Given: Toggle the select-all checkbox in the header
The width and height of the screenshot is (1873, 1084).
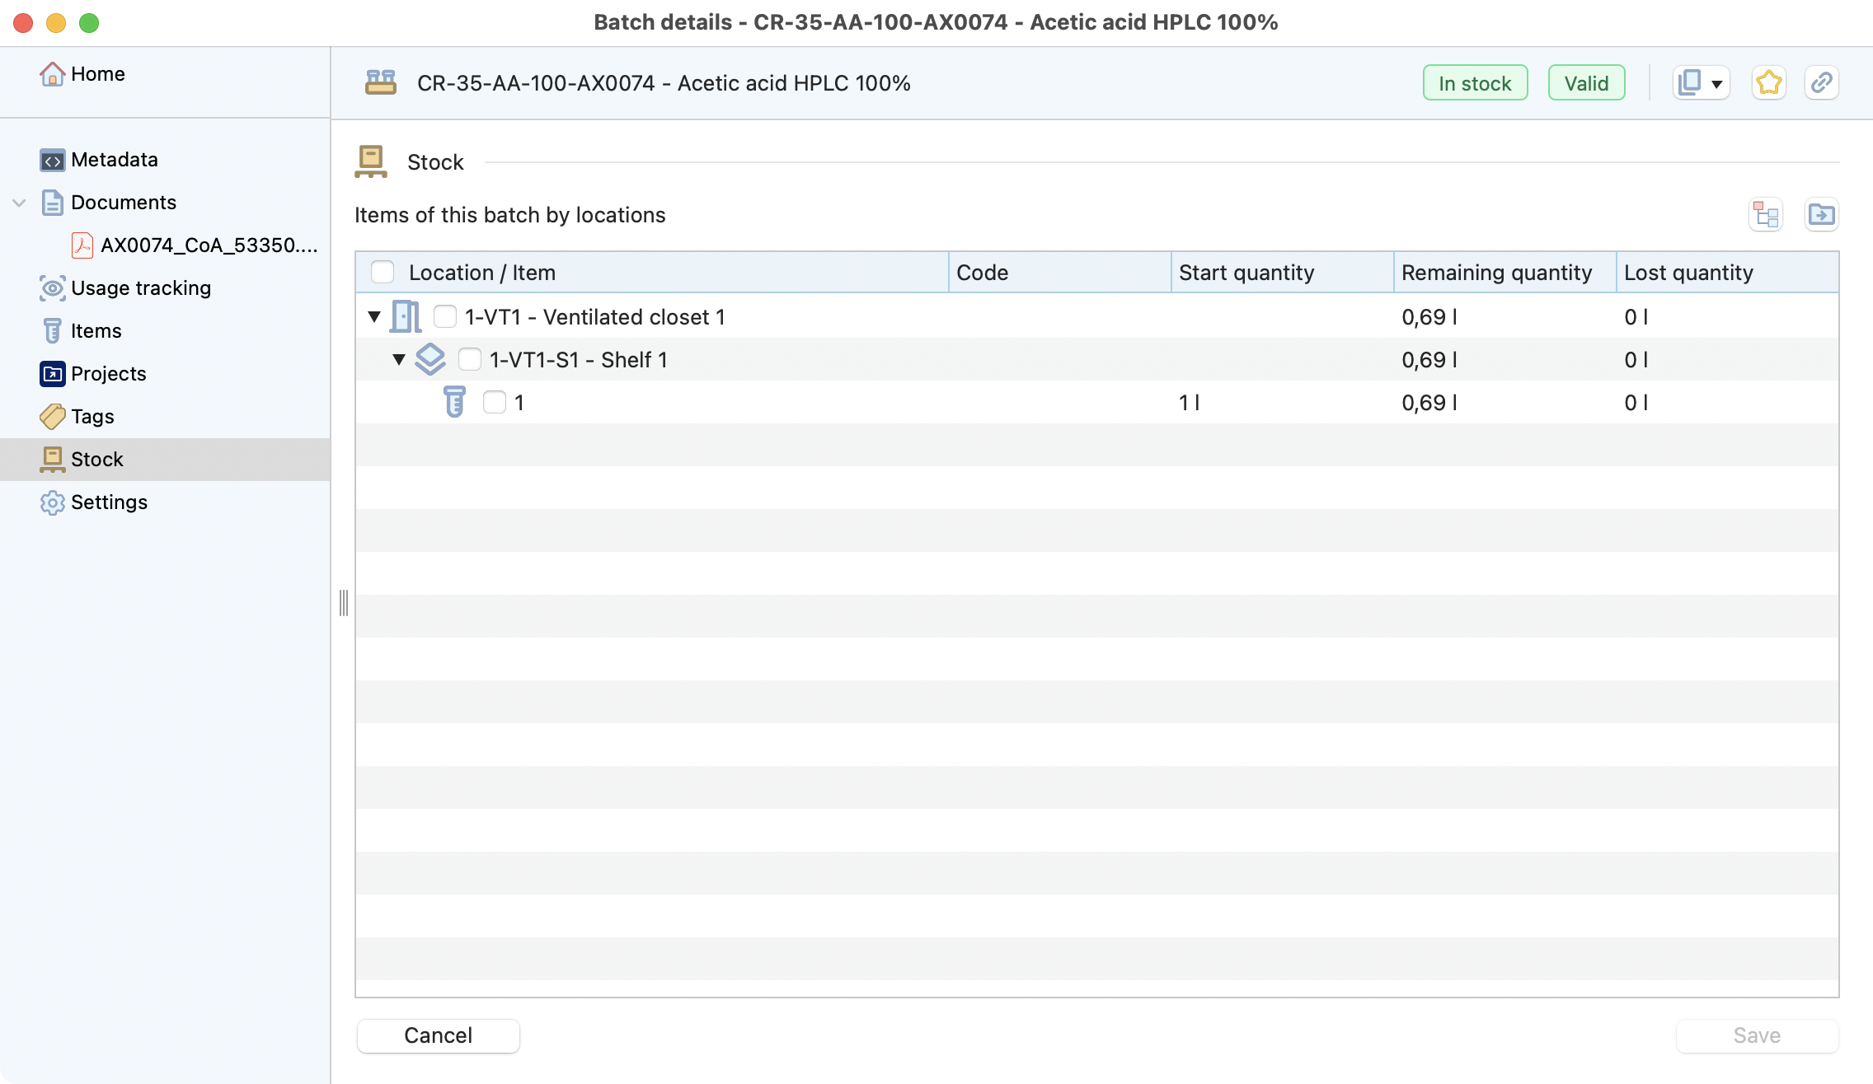Looking at the screenshot, I should [x=383, y=273].
